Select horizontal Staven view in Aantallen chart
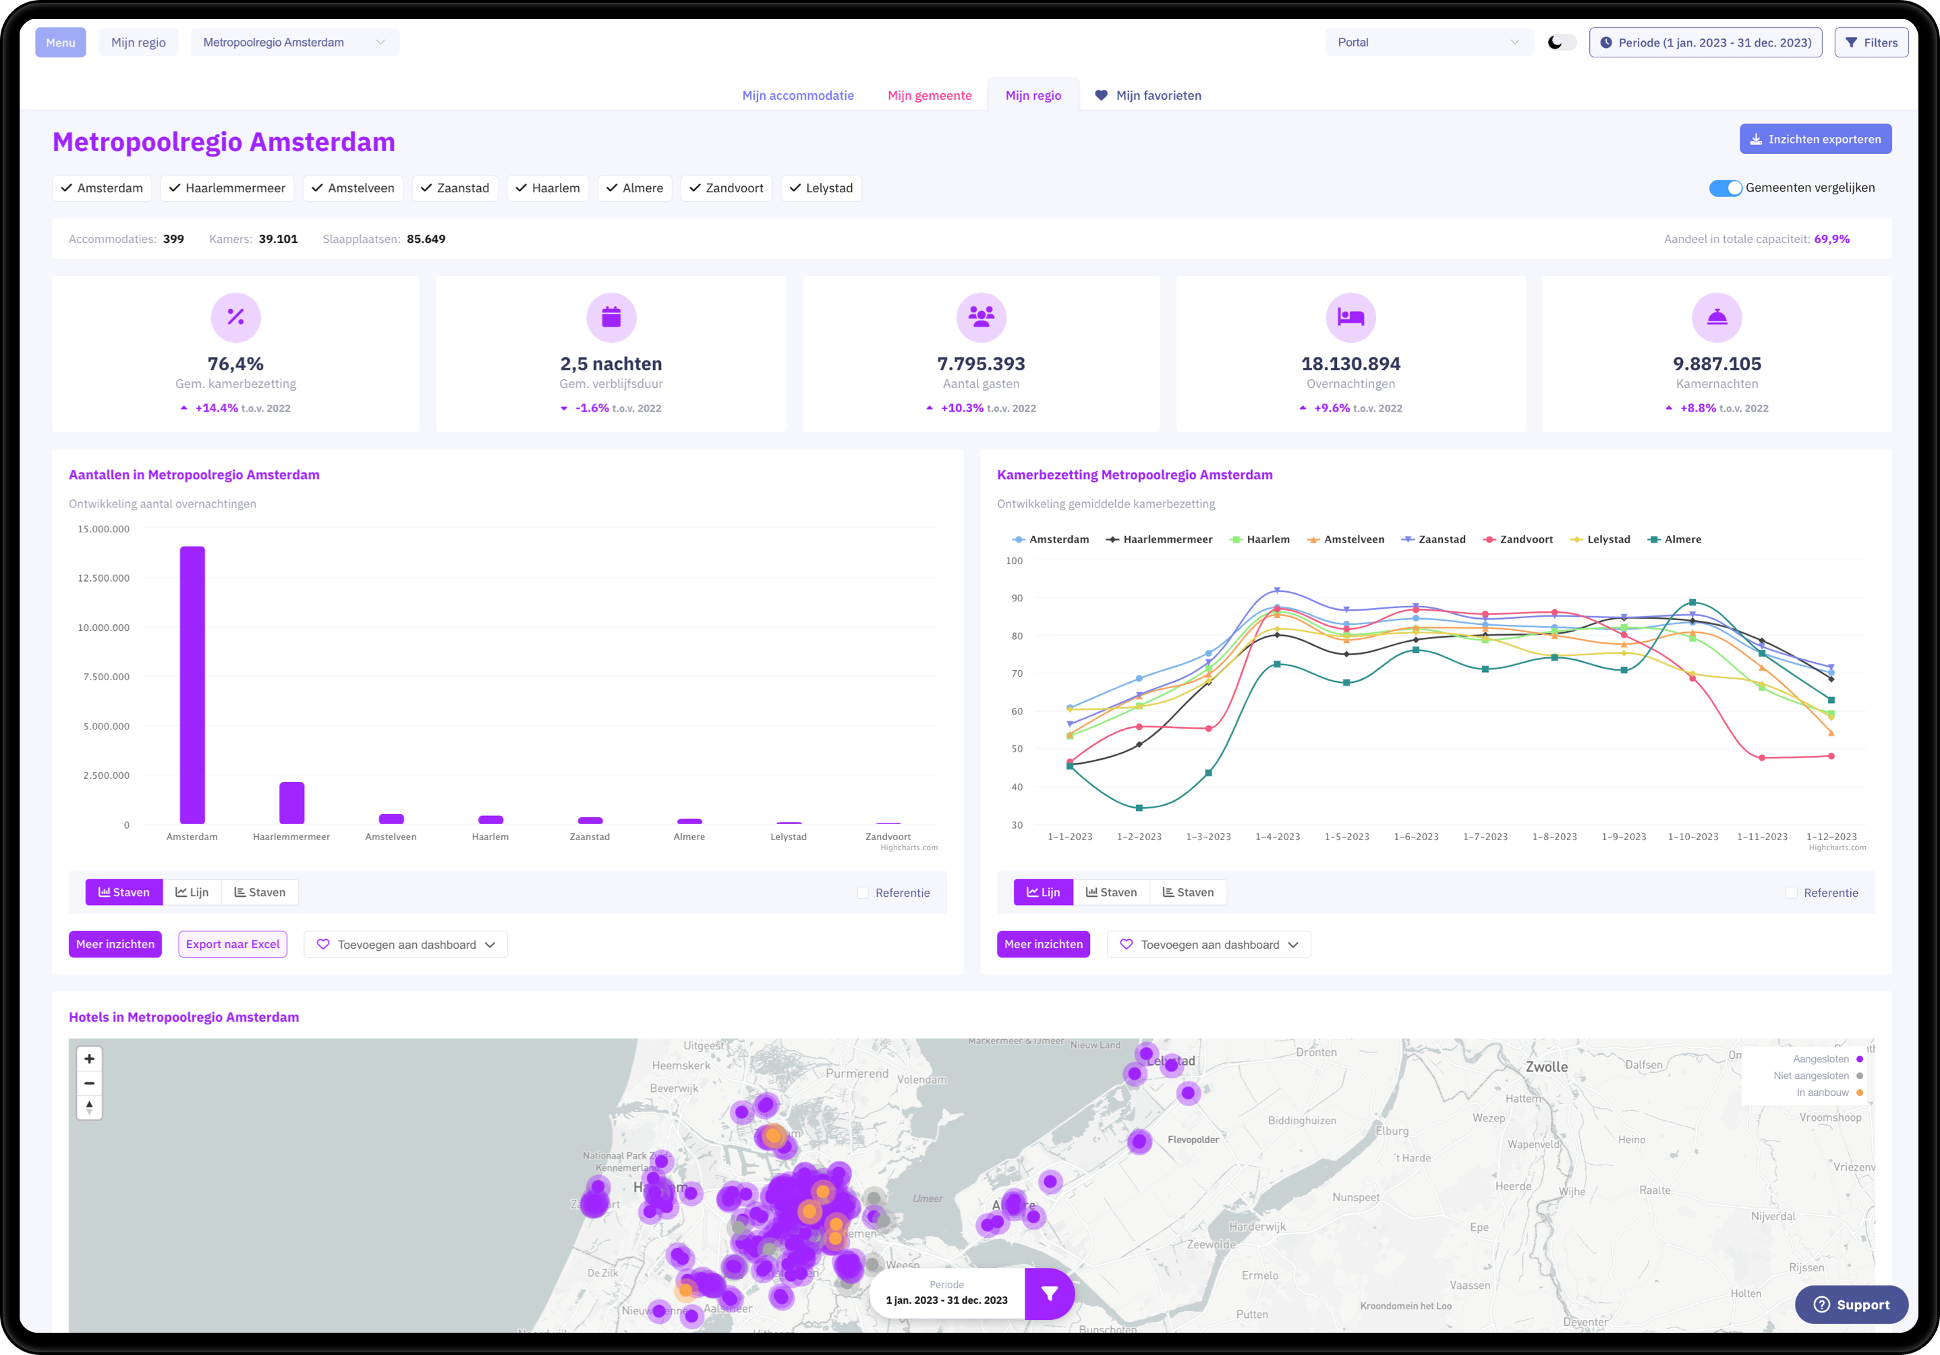 (x=260, y=892)
